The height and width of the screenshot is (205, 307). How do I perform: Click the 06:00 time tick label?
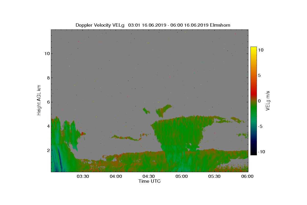click(x=247, y=176)
